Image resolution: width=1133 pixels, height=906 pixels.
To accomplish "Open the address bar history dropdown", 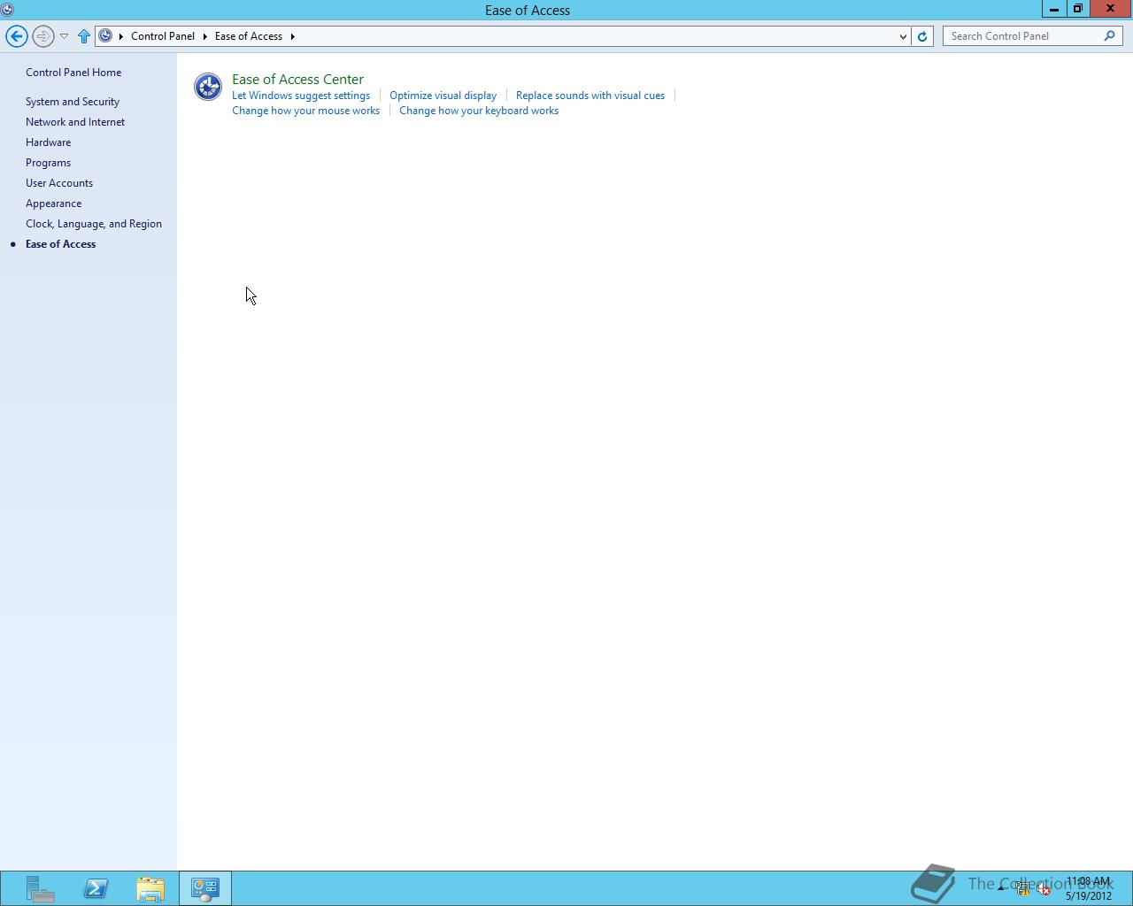I will [x=903, y=36].
